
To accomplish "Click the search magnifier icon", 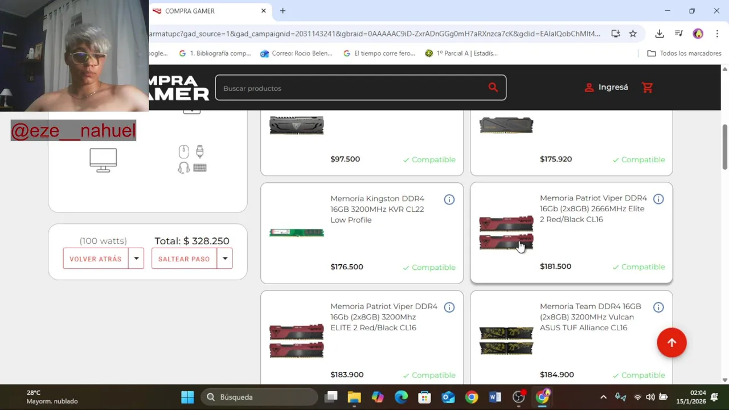I will (493, 88).
